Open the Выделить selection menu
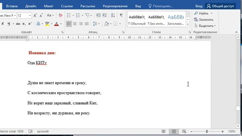 point(205,26)
